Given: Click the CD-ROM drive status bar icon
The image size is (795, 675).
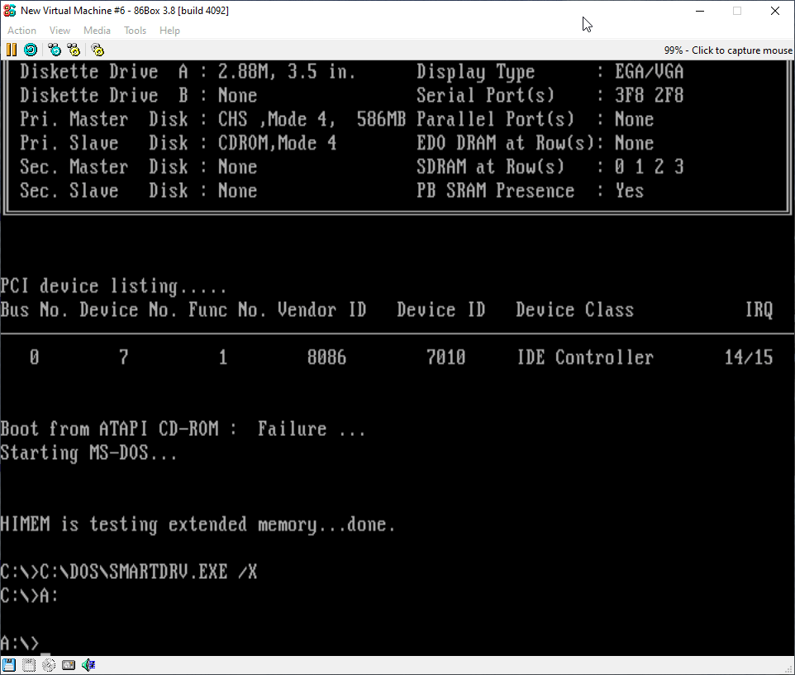Looking at the screenshot, I should tap(49, 665).
